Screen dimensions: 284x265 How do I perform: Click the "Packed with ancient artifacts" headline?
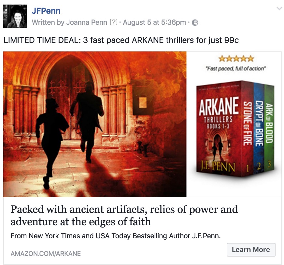(x=124, y=216)
